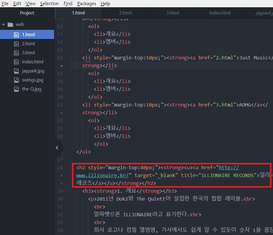
Task: Open the Packages menu
Action: click(x=86, y=4)
